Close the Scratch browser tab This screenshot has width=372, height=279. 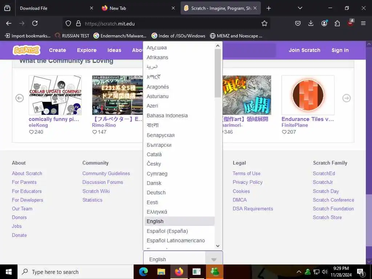pos(255,8)
